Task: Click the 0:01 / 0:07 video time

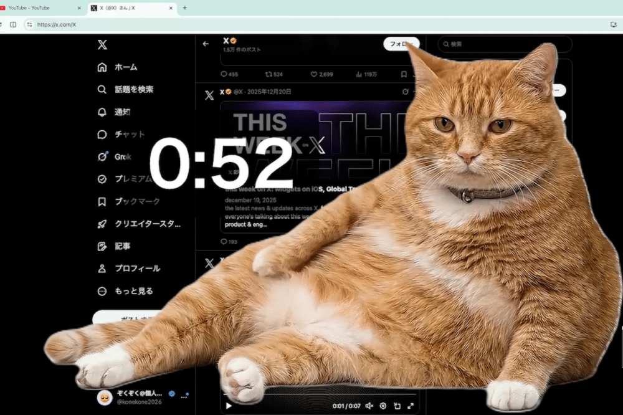Action: (x=346, y=406)
